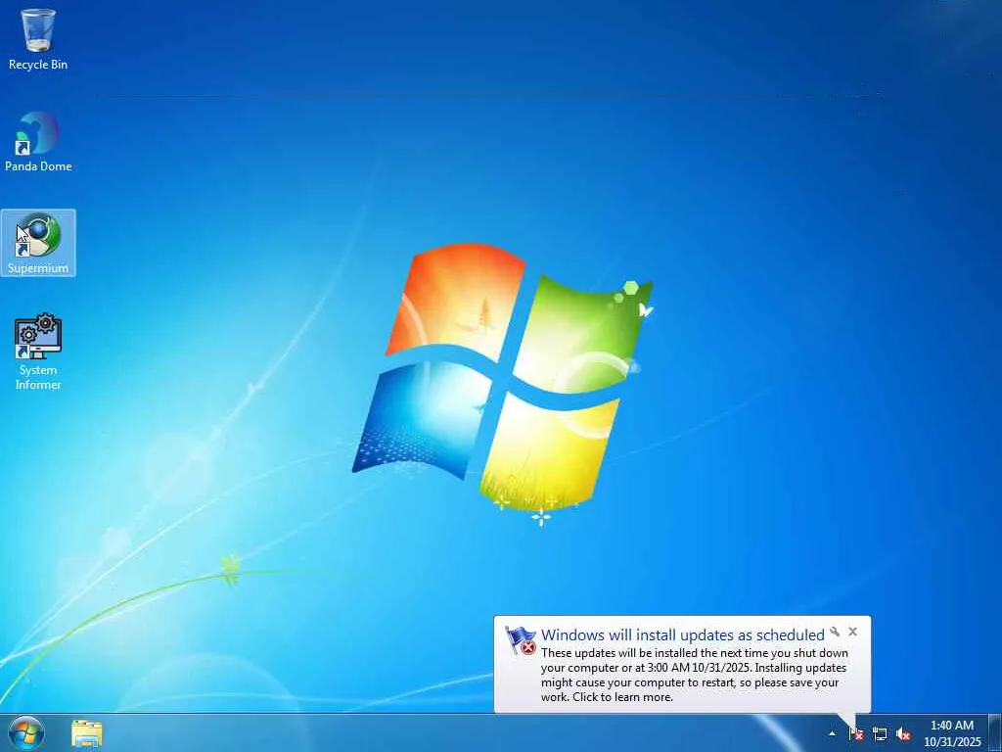Show hidden tray icons arrow
This screenshot has height=752, width=1002.
coord(832,733)
